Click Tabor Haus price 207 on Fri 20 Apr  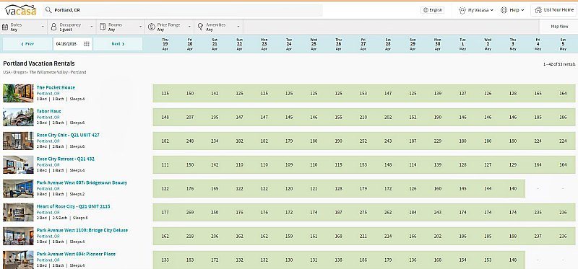point(190,117)
